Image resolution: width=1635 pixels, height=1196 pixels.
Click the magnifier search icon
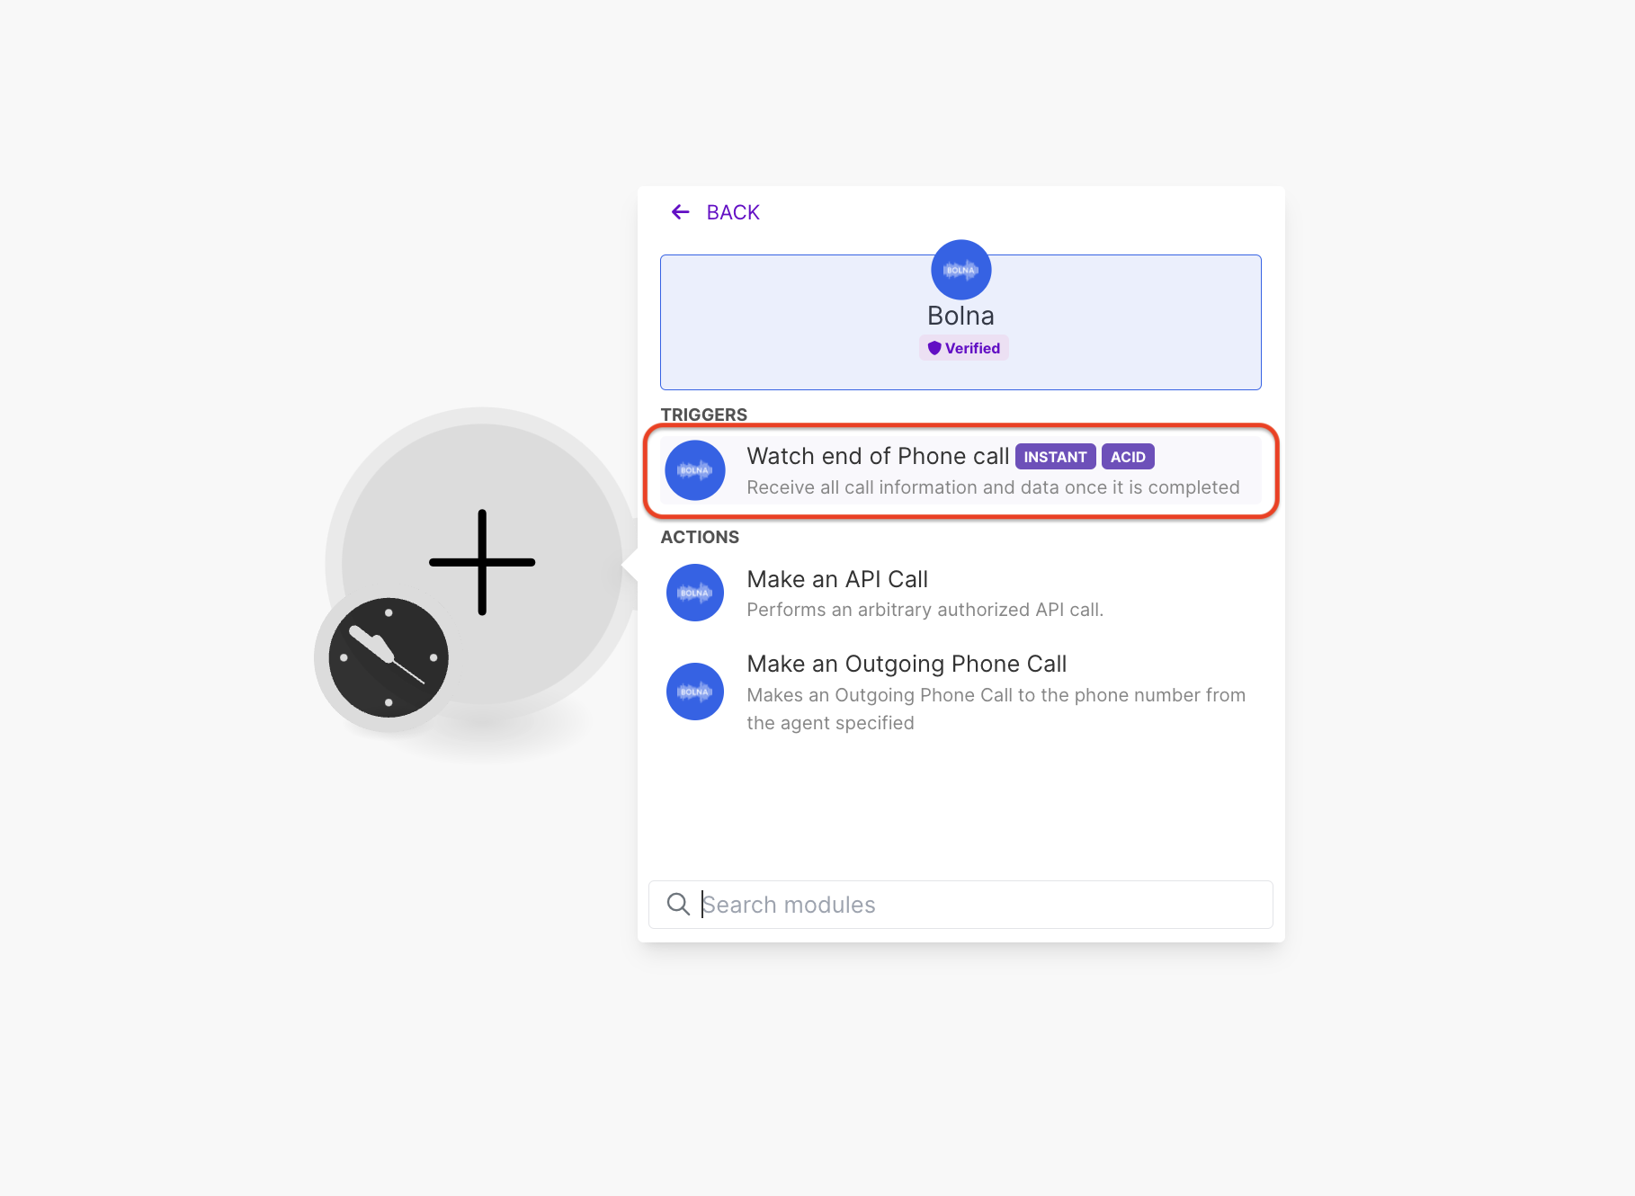[678, 904]
